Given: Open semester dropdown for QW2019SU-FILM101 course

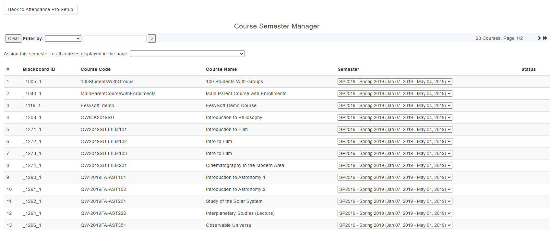Looking at the screenshot, I should tap(395, 129).
